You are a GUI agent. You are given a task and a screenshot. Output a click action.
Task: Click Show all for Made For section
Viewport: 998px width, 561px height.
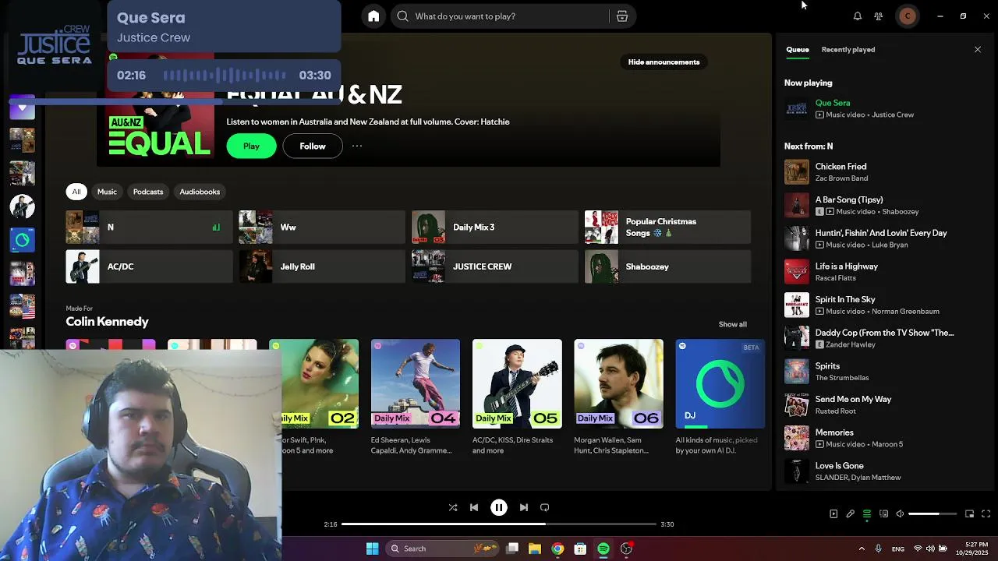pyautogui.click(x=732, y=324)
